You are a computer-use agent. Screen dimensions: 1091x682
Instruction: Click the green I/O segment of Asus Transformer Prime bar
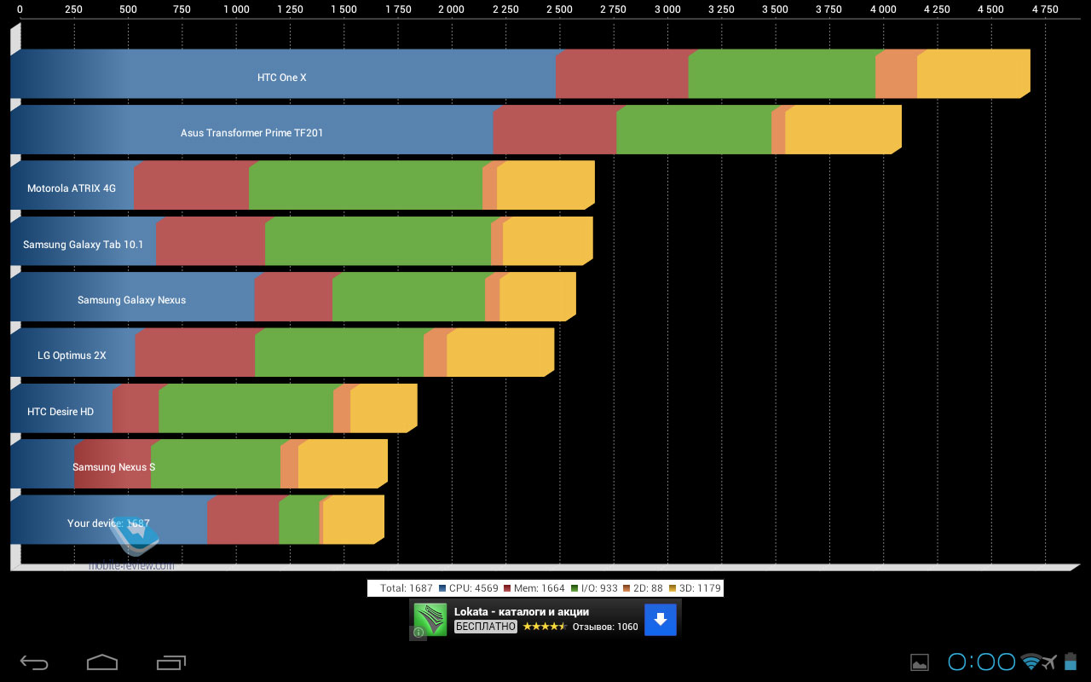click(694, 130)
